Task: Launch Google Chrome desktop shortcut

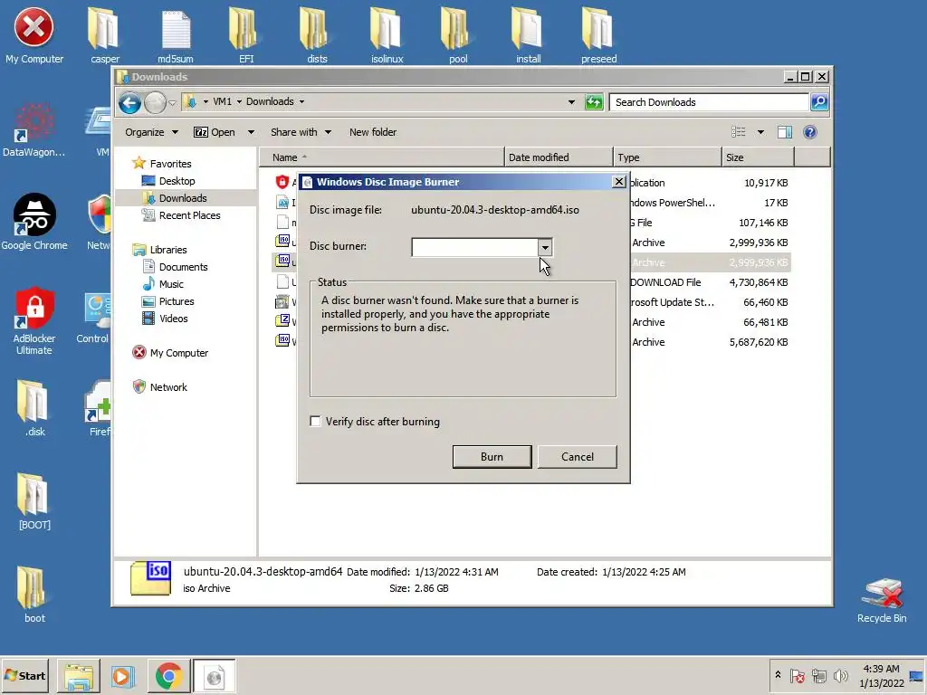Action: (x=33, y=222)
